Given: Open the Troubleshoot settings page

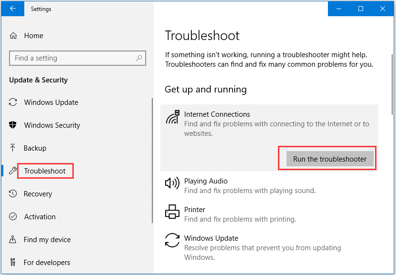Looking at the screenshot, I should point(45,171).
